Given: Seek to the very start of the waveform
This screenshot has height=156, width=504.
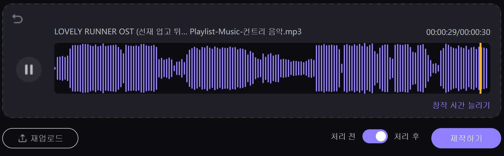Looking at the screenshot, I should [x=55, y=68].
